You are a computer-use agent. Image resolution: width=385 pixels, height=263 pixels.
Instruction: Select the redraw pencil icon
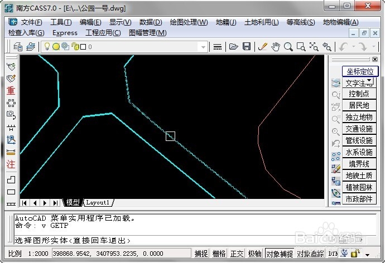262,46
